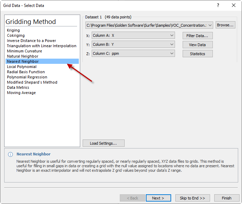Pick Triangulation with Linear Interpolation
This screenshot has width=242, height=204.
pos(42,46)
